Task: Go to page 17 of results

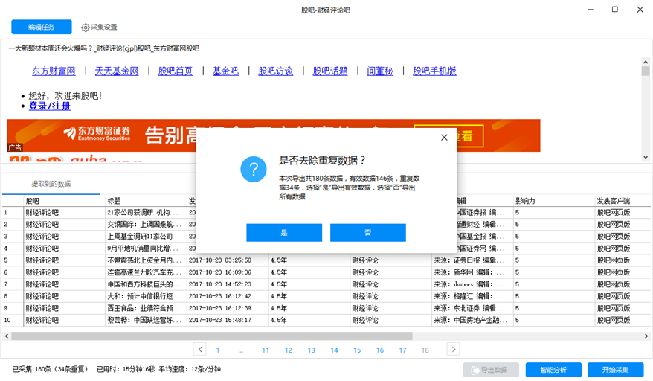Action: pyautogui.click(x=402, y=350)
